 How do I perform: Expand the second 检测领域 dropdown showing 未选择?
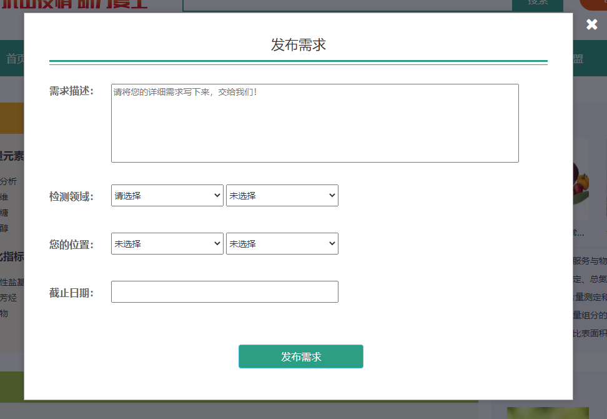point(282,196)
